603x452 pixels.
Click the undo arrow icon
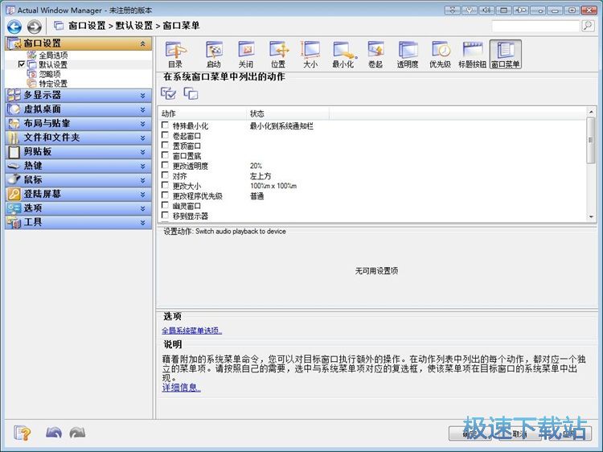click(x=54, y=433)
